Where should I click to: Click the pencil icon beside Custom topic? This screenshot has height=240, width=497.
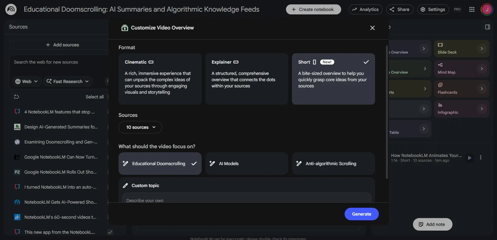(125, 185)
